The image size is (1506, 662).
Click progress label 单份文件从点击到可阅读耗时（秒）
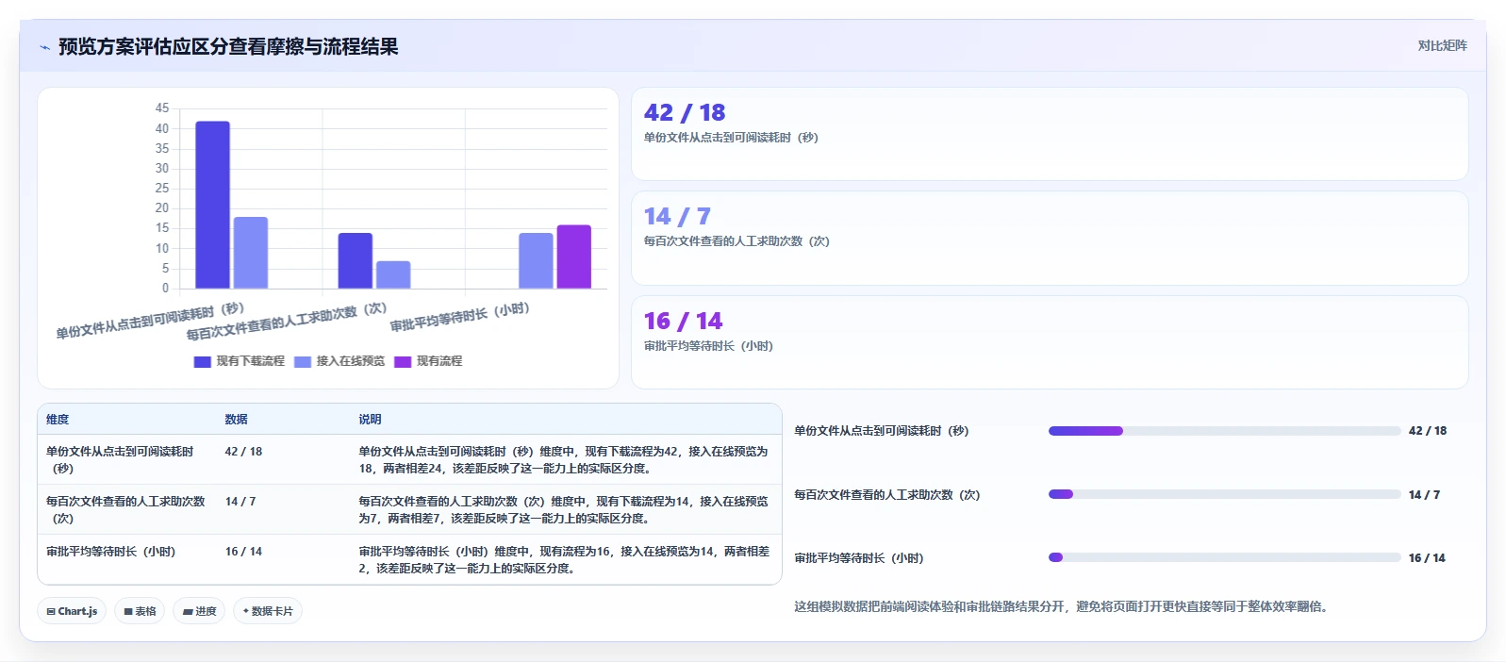[882, 431]
